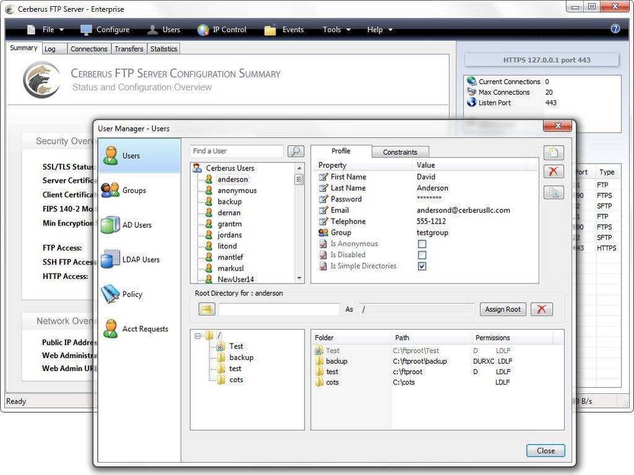Switch to the Constraints tab
Screen dimensions: 634x475
[400, 152]
